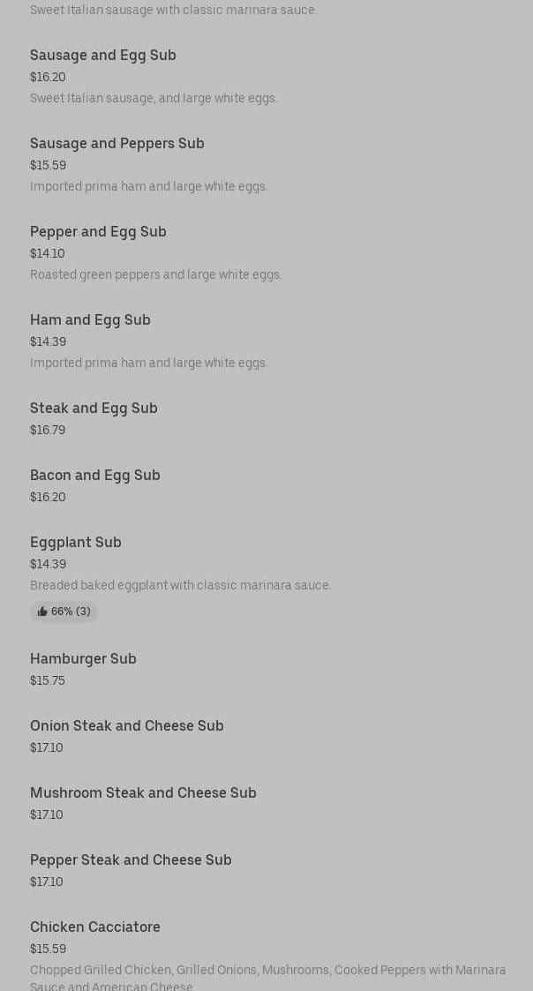Choose the Pepper and Egg Sub

point(98,232)
